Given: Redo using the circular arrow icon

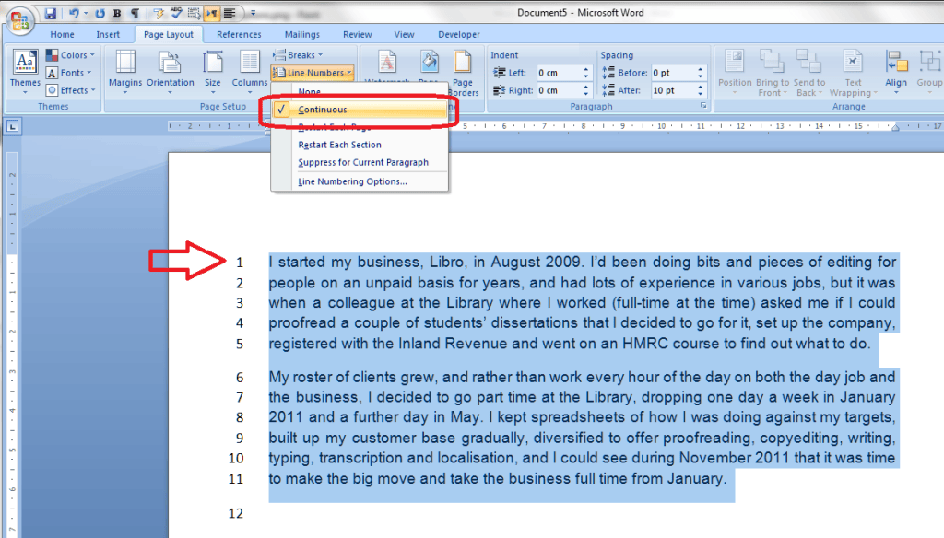Looking at the screenshot, I should [100, 13].
